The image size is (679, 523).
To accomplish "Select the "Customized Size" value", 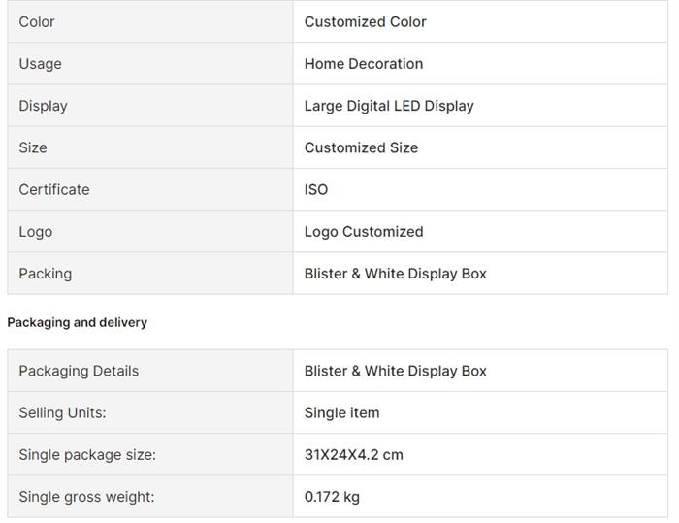I will click(x=361, y=147).
